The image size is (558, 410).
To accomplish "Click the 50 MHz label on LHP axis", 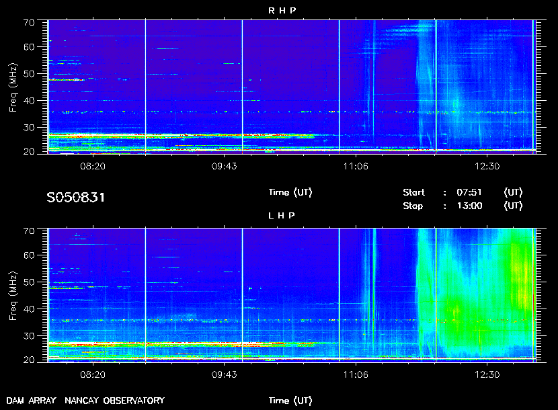I will tap(29, 282).
